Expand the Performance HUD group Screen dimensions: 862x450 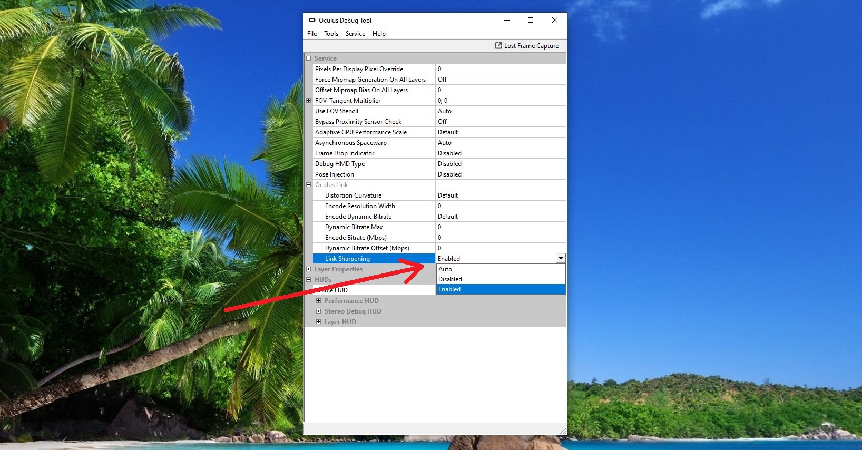(318, 301)
